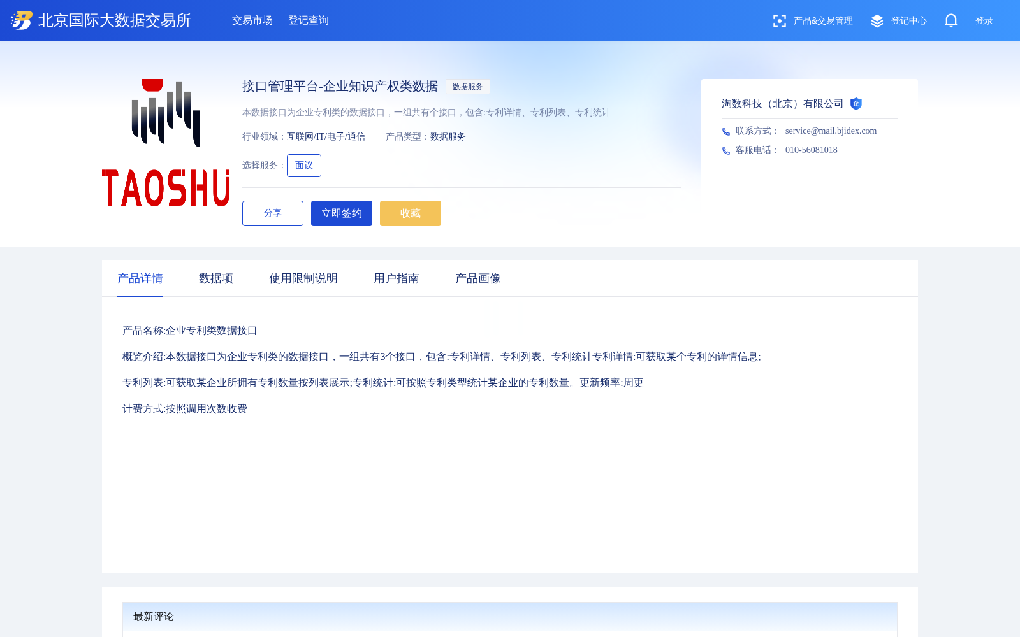Image resolution: width=1020 pixels, height=637 pixels.
Task: Click the gray product summary description line
Action: 426,113
